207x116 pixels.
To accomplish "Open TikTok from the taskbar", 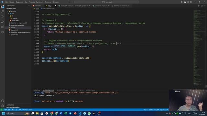I will (x=94, y=113).
